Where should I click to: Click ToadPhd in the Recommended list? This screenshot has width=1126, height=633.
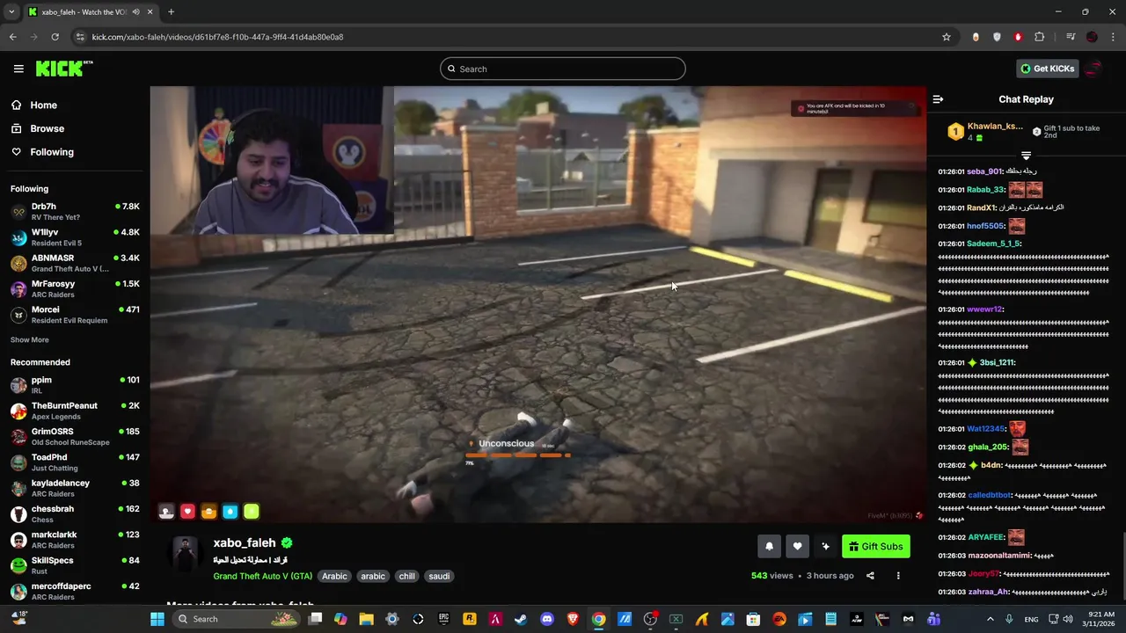75,462
